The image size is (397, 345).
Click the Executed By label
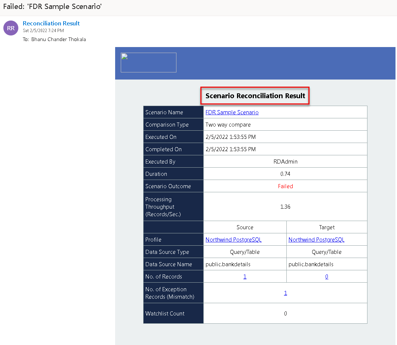pos(160,162)
